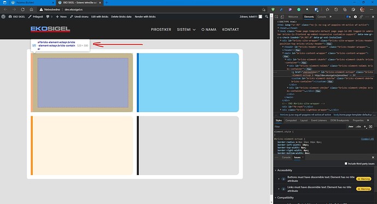Switch drawer to Console tab
Viewport: 377px width, 204px height.
coord(286,158)
